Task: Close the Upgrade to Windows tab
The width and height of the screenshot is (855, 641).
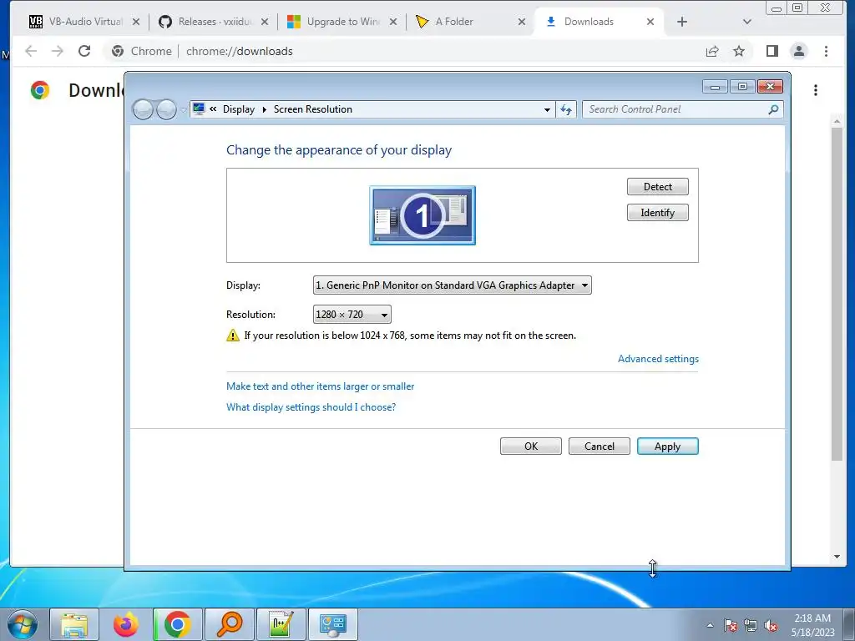Action: coord(393,22)
